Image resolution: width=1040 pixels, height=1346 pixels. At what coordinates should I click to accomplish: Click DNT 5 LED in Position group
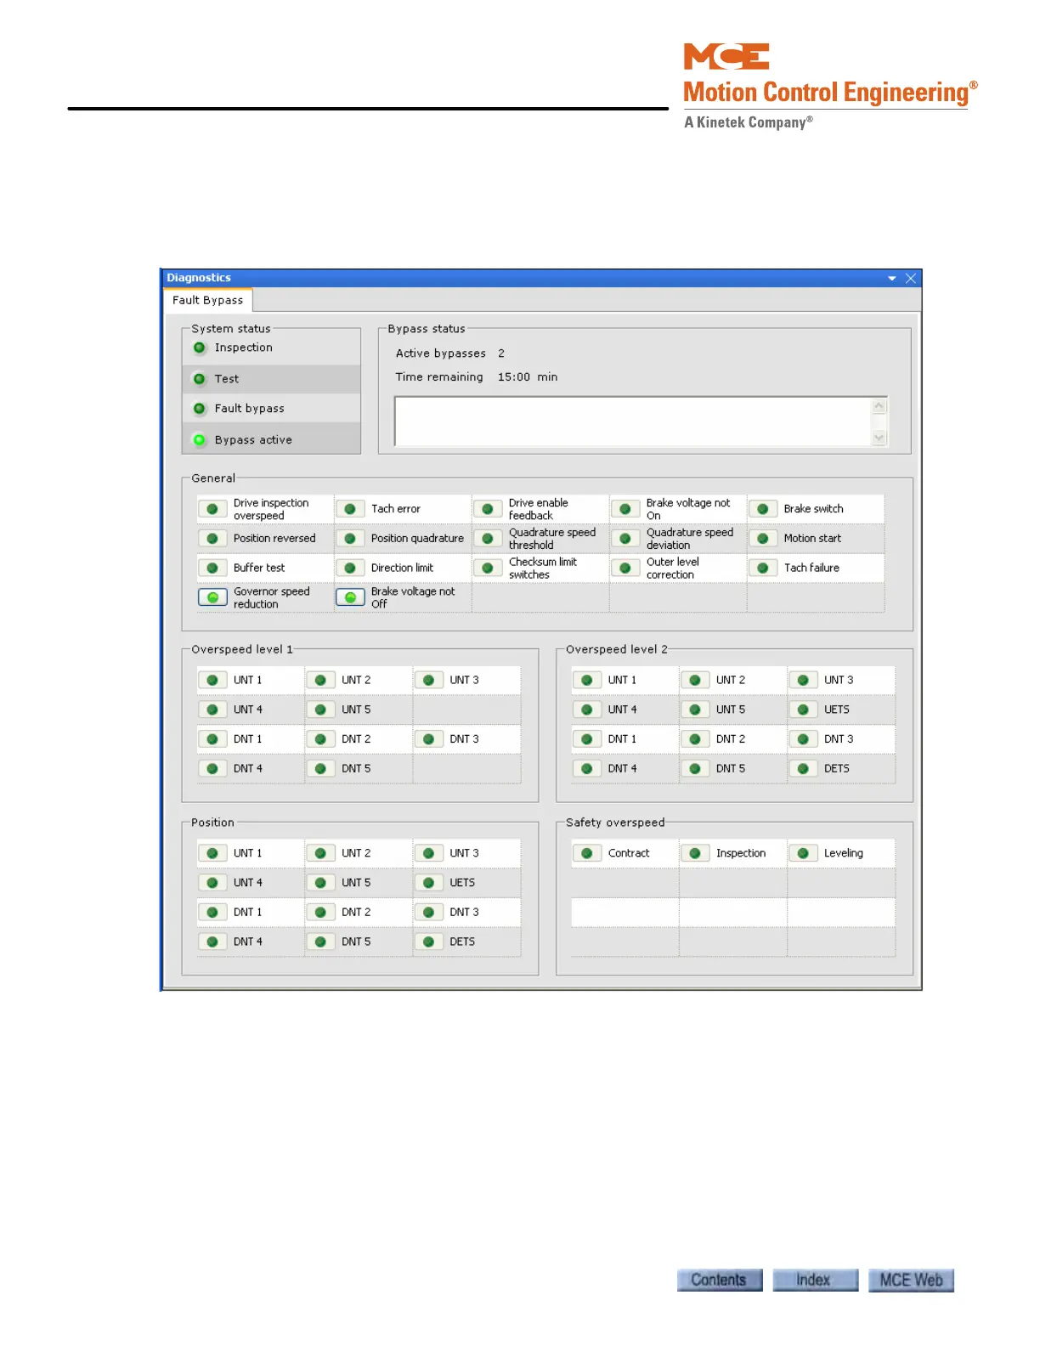[320, 942]
